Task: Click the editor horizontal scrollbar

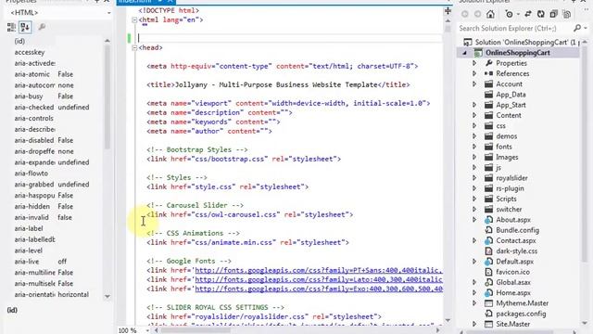Action: pyautogui.click(x=296, y=330)
